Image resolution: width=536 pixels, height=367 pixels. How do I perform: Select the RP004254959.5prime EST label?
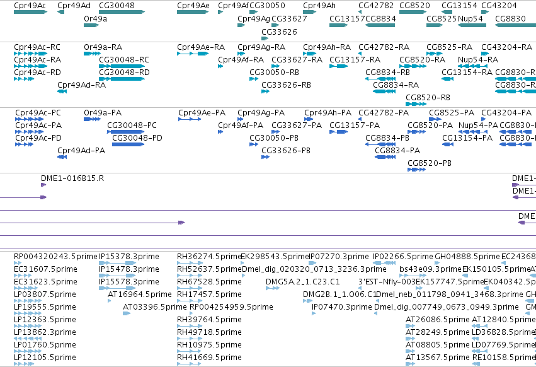click(231, 307)
